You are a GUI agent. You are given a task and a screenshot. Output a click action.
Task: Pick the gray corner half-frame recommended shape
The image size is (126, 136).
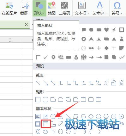click(38, 57)
